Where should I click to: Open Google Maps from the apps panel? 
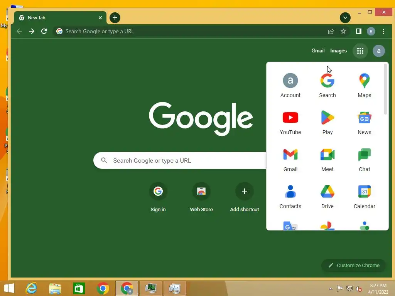point(364,86)
